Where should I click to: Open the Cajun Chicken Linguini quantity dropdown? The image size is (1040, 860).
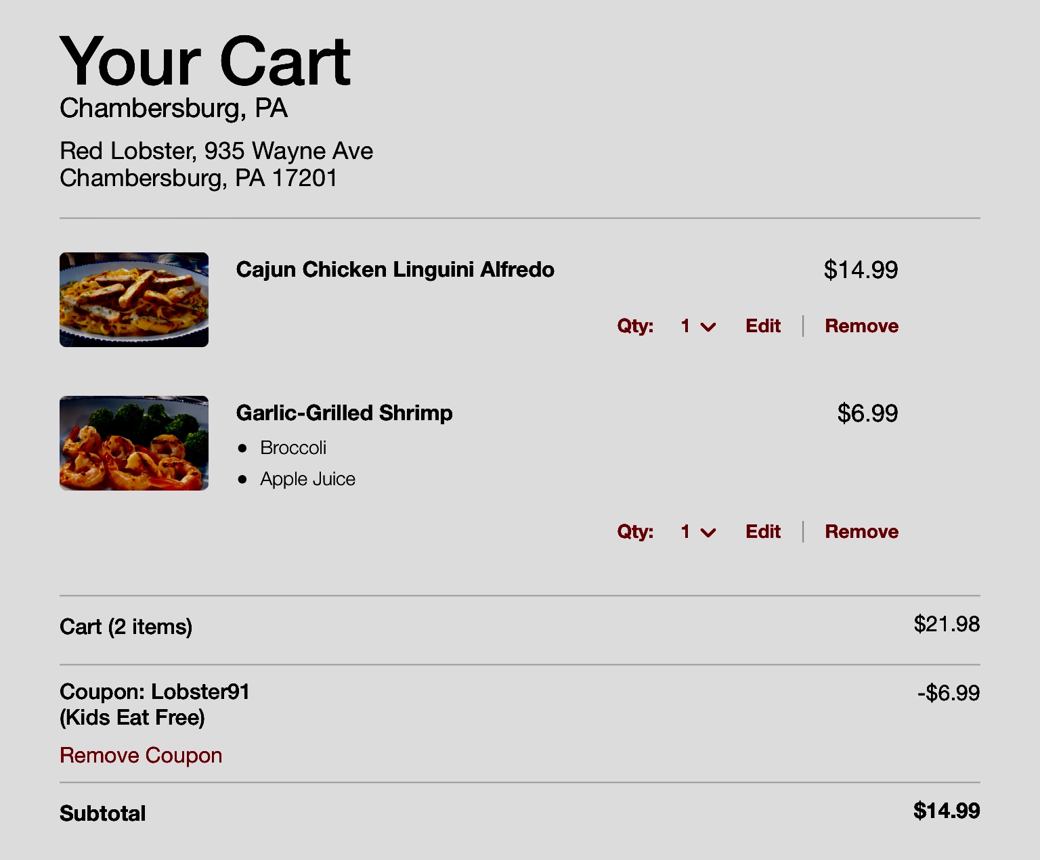pos(698,326)
